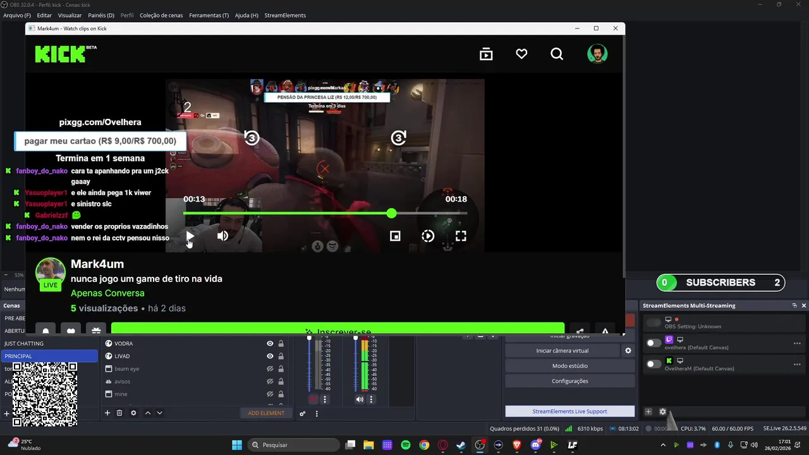The image size is (809, 455).
Task: Open Kick clips browse icon in header
Action: (x=486, y=54)
